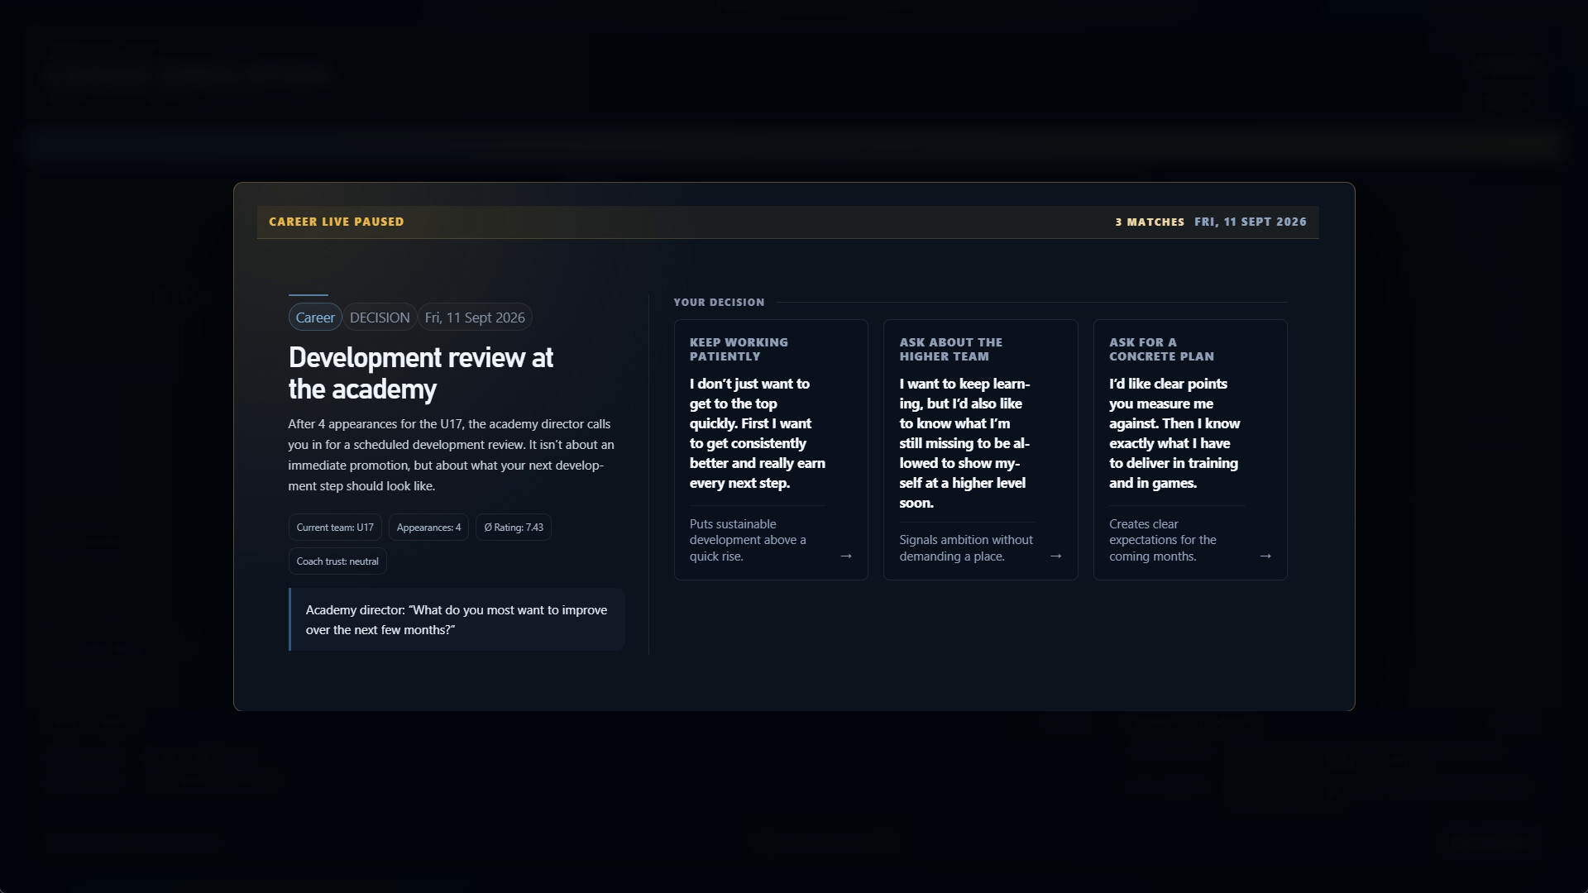Screen dimensions: 1588x893
Task: Click 'Puts sustainable development above a quick rise.'
Action: tap(749, 540)
